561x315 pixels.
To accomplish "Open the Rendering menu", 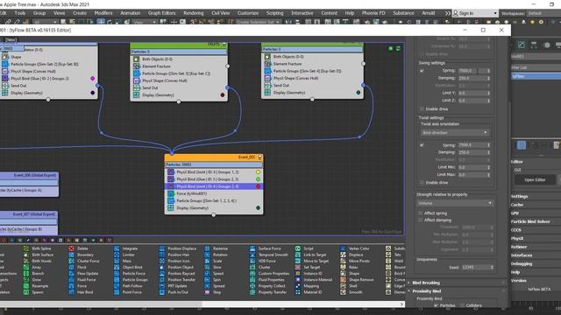I will pyautogui.click(x=193, y=13).
